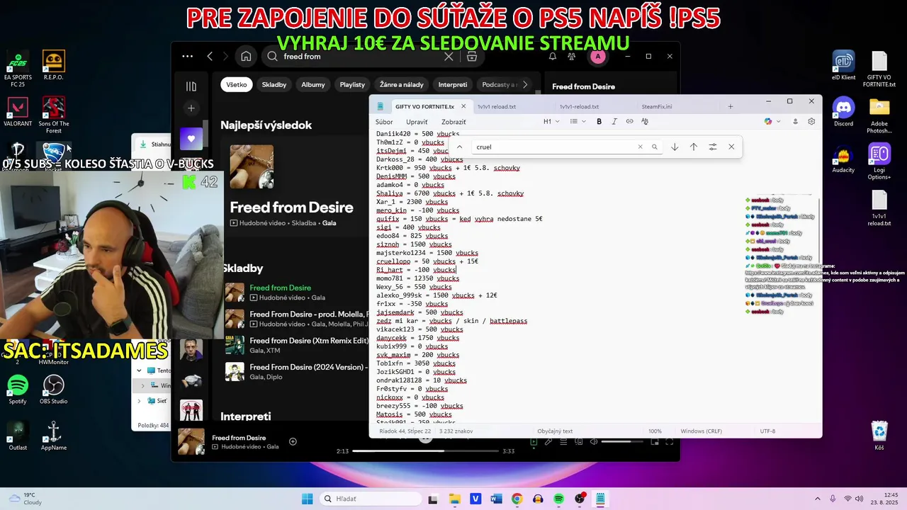Toggle Spotify queue view

(x=563, y=441)
